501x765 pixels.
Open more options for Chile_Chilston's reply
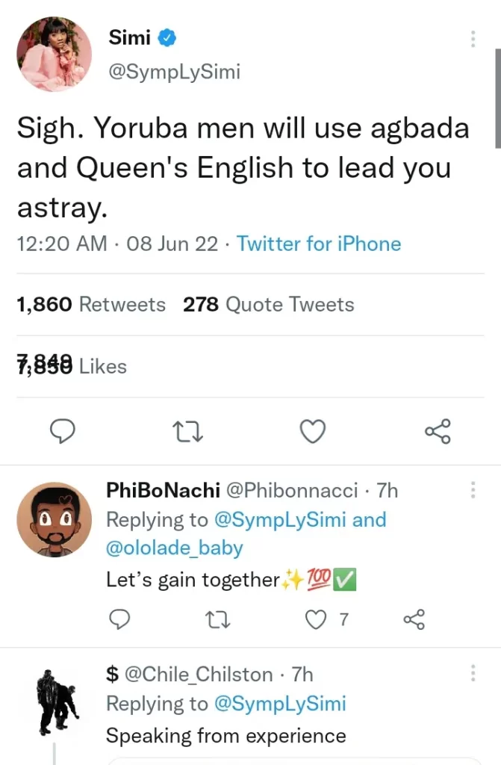click(x=472, y=673)
